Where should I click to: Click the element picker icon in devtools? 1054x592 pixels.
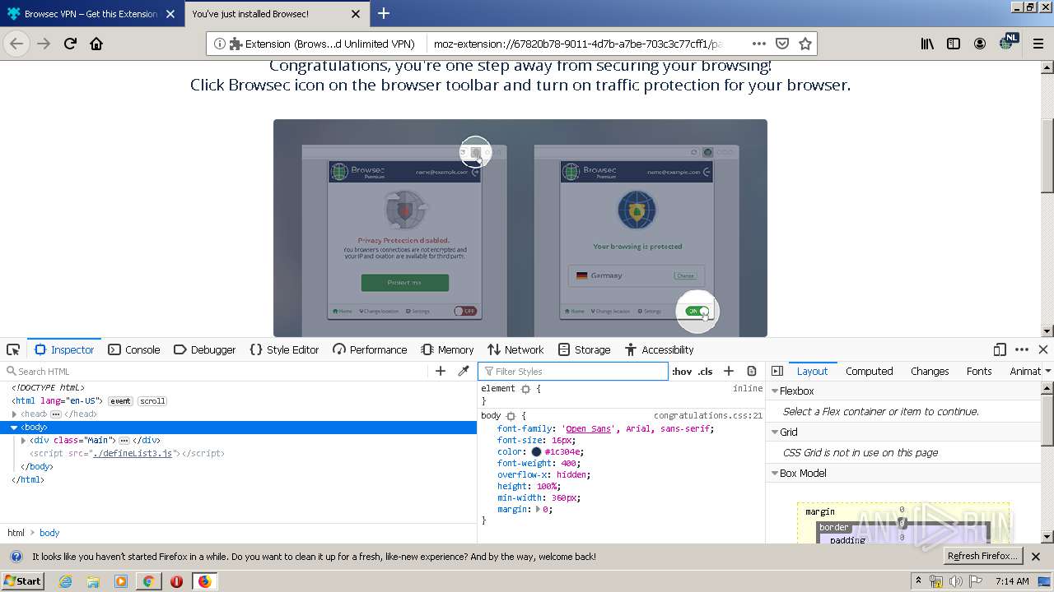coord(13,349)
